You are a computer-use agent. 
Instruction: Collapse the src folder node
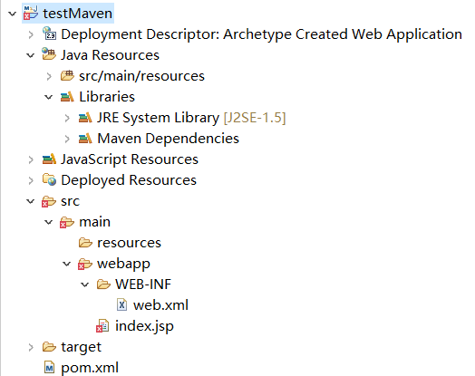click(x=30, y=201)
